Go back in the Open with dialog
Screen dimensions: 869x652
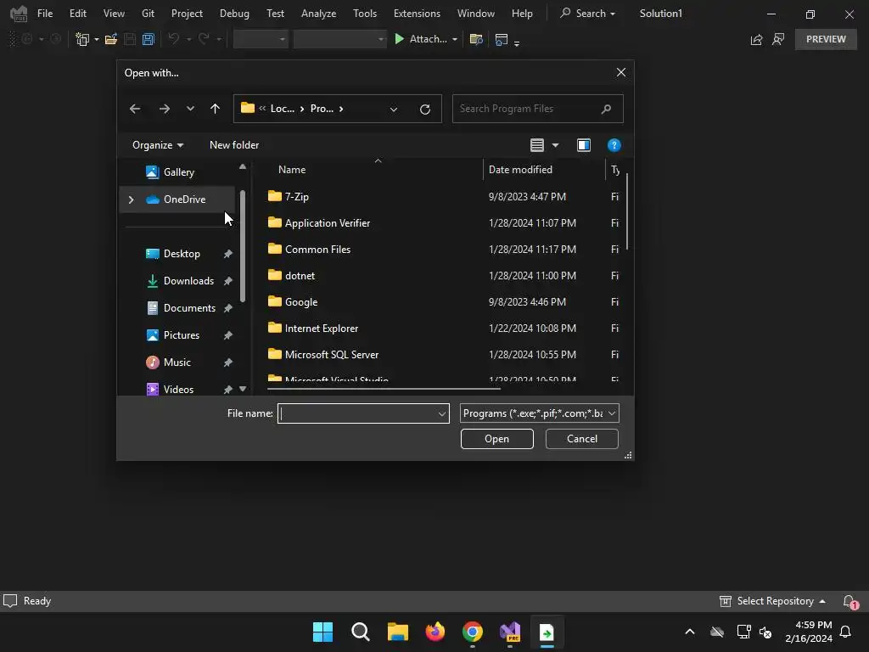(x=135, y=109)
